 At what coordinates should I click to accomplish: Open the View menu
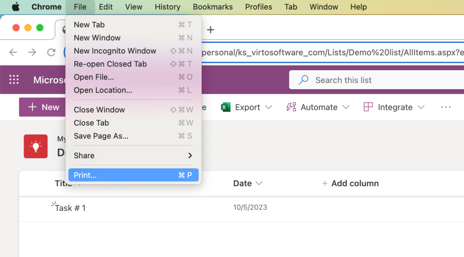134,6
